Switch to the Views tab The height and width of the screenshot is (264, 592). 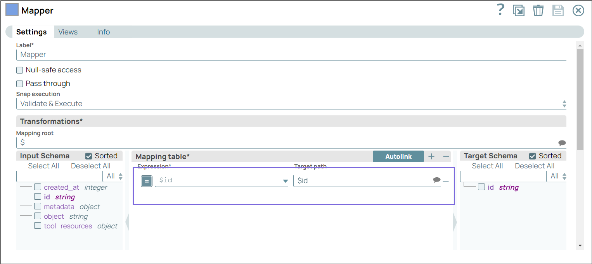pos(68,32)
